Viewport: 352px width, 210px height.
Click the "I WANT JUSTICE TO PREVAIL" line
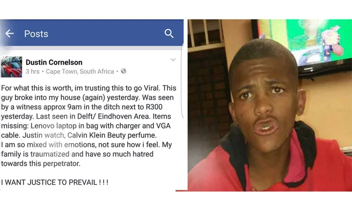click(x=55, y=182)
